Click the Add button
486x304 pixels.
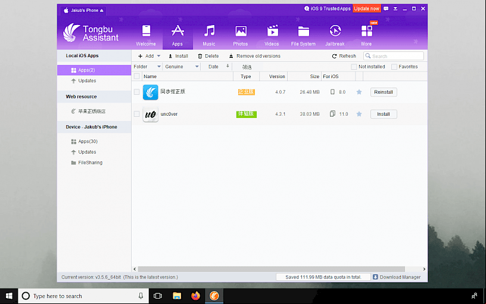click(146, 56)
